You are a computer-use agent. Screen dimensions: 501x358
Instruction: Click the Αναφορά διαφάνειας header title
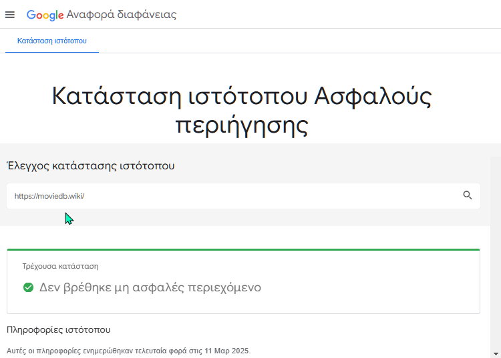122,15
